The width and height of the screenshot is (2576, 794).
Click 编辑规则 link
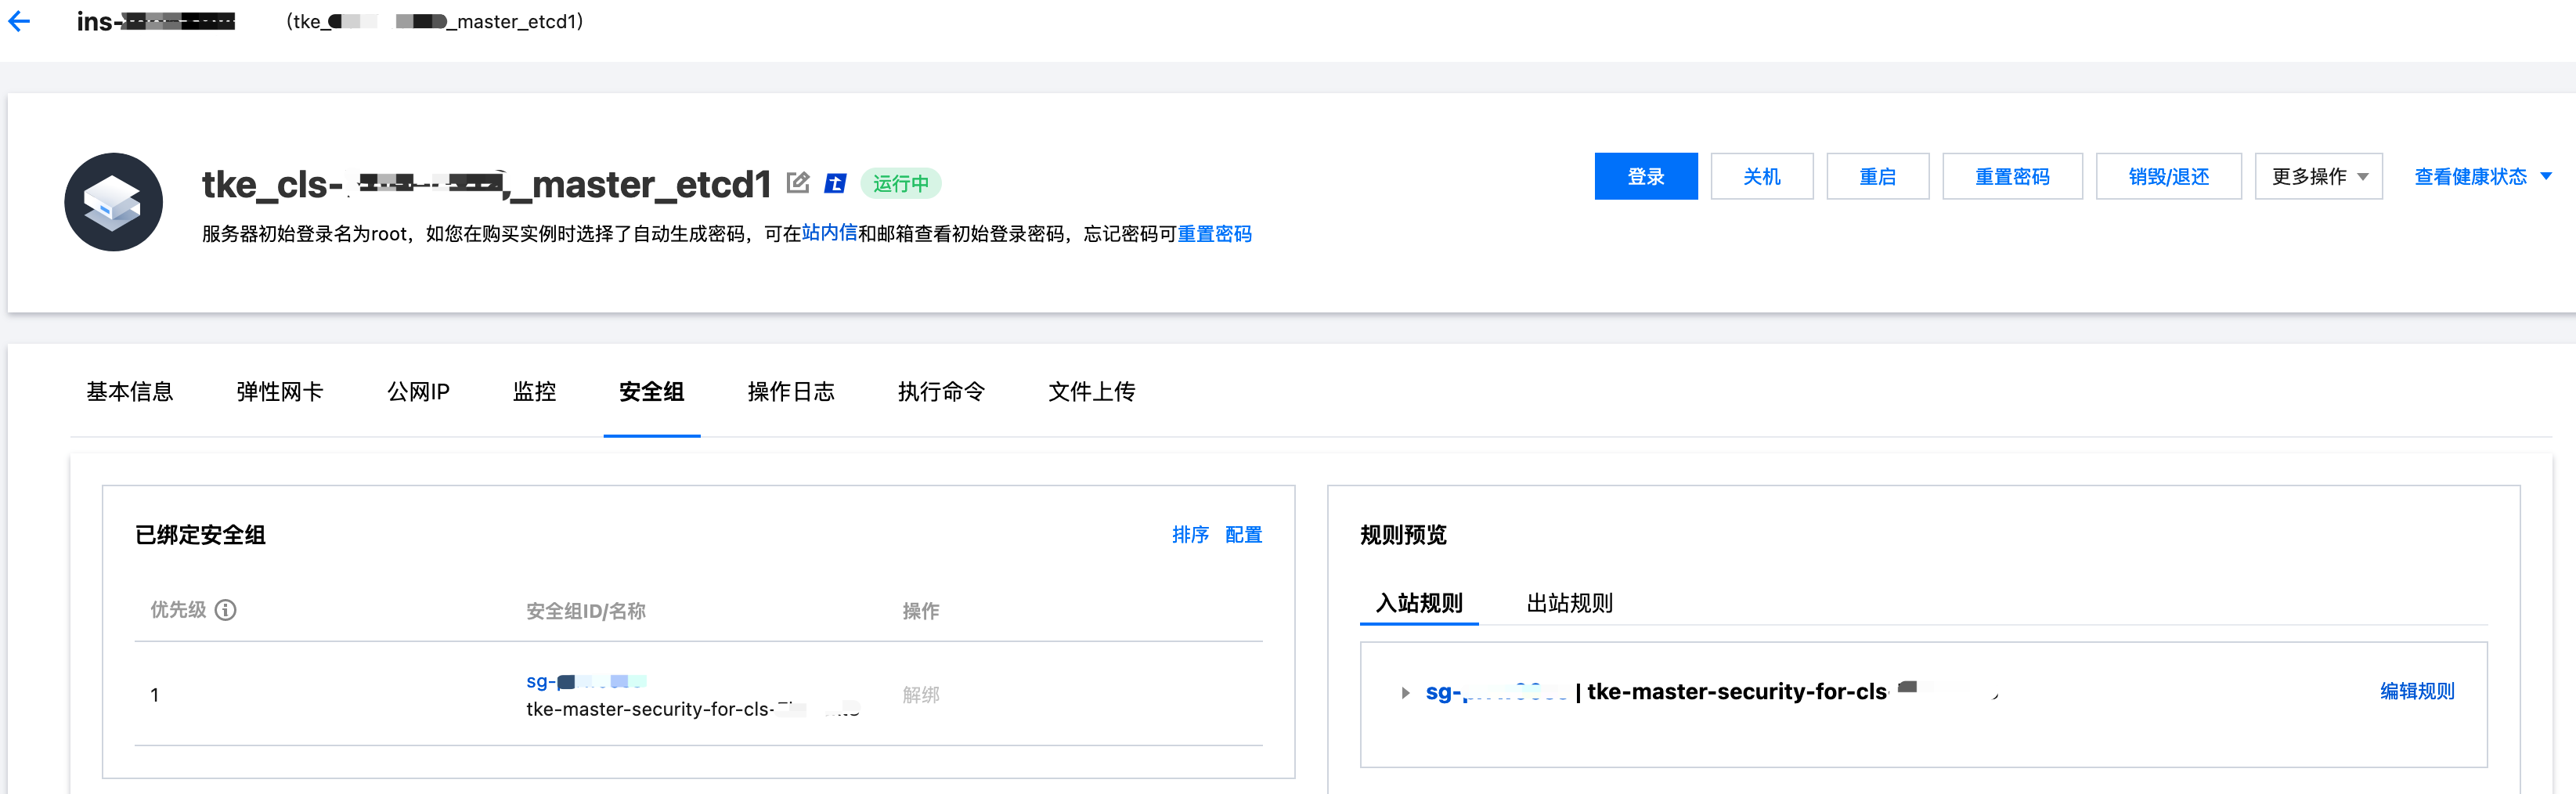(x=2417, y=692)
